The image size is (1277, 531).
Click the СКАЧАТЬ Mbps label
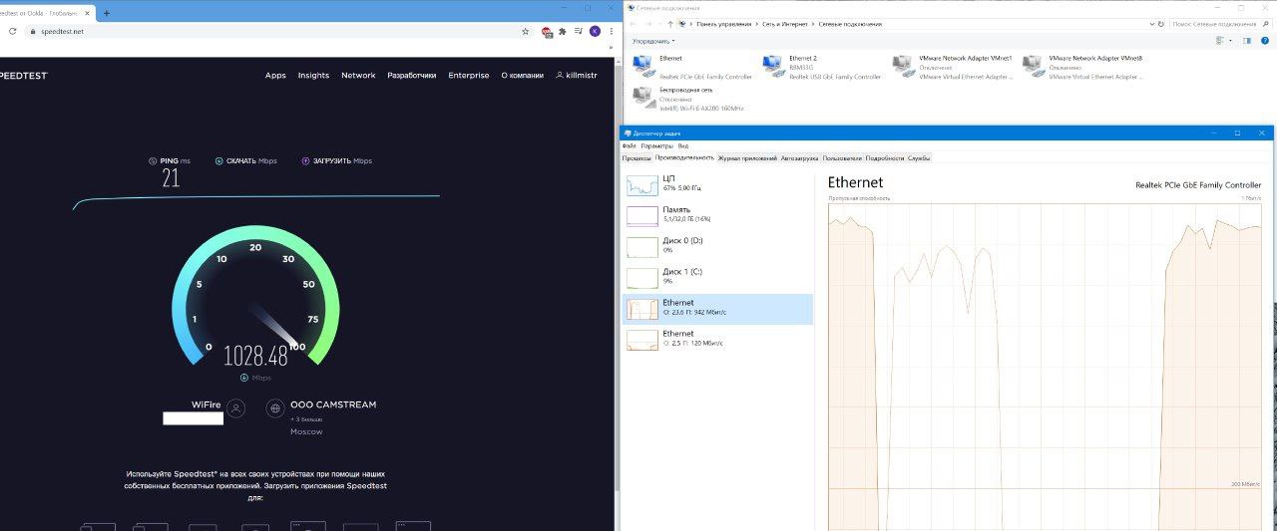point(246,160)
